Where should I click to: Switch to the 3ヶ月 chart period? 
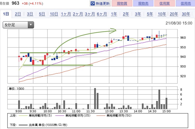(90, 14)
